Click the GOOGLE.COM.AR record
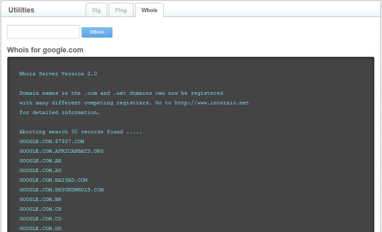The width and height of the screenshot is (382, 232). coord(40,161)
